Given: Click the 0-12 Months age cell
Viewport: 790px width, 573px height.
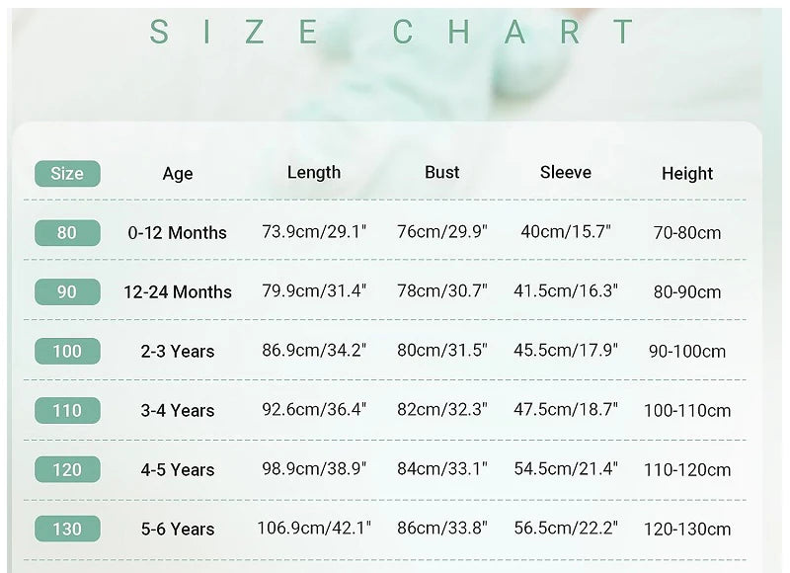Looking at the screenshot, I should pyautogui.click(x=178, y=233).
